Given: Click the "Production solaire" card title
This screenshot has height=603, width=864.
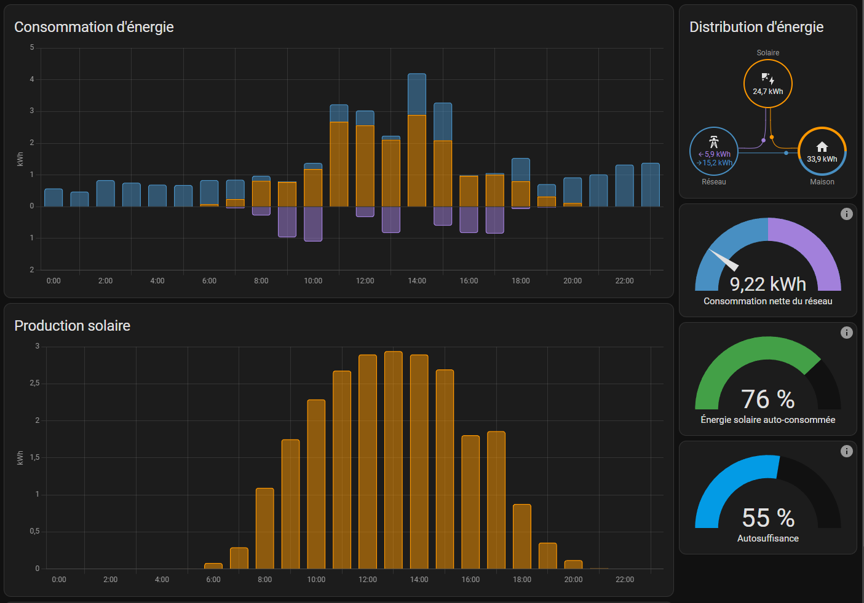Looking at the screenshot, I should point(73,326).
